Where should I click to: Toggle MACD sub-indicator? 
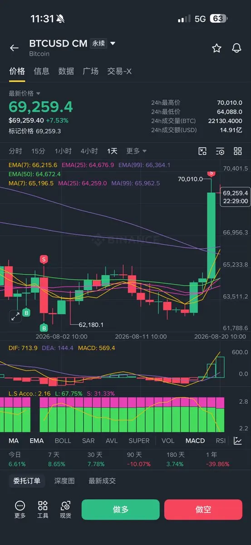tap(195, 441)
